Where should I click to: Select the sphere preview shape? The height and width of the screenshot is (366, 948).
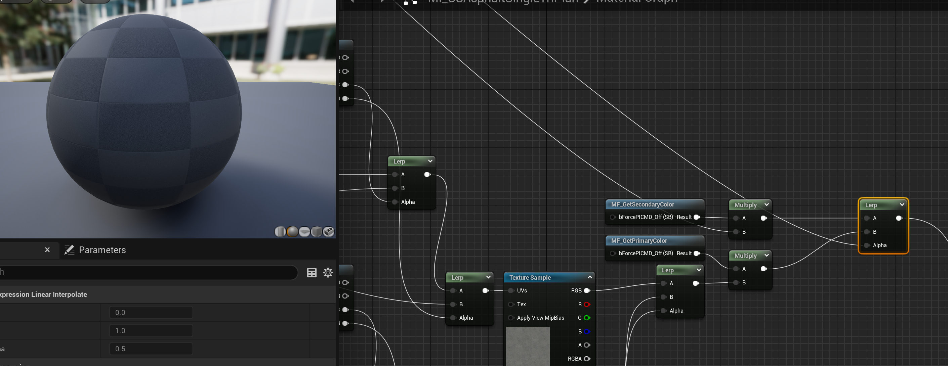click(292, 232)
